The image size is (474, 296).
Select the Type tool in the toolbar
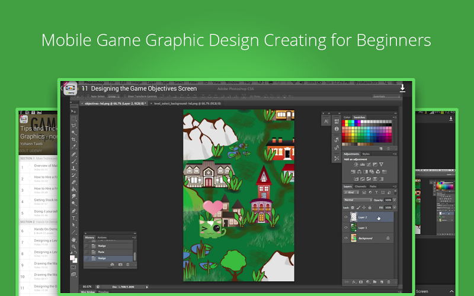click(74, 218)
